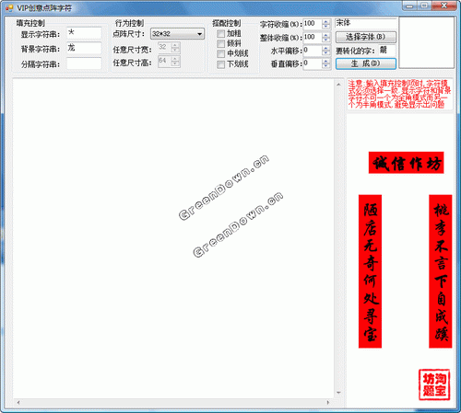Decrease the 垂直偏移 value with down arrow
Image resolution: width=461 pixels, height=413 pixels.
coord(325,66)
